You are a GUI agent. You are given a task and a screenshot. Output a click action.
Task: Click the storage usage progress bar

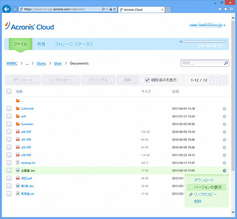[202, 42]
